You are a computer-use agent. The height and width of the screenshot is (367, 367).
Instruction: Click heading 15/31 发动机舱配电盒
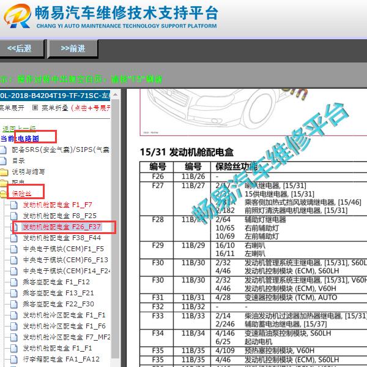(x=187, y=152)
